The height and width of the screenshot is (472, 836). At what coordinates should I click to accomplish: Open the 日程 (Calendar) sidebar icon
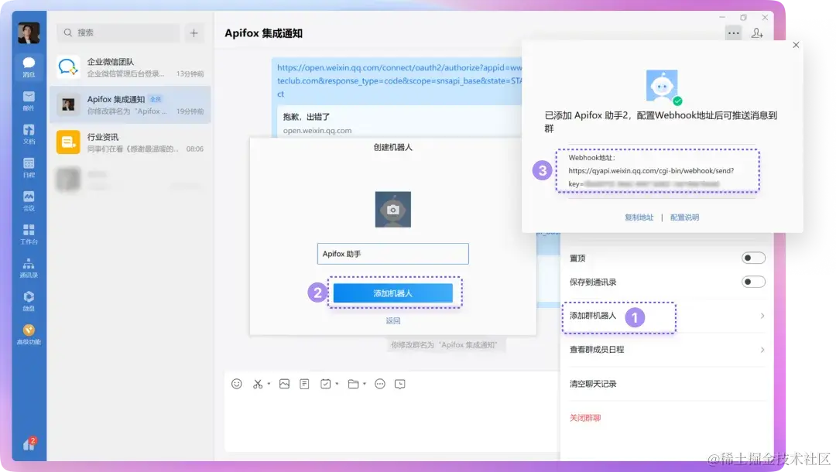tap(29, 167)
